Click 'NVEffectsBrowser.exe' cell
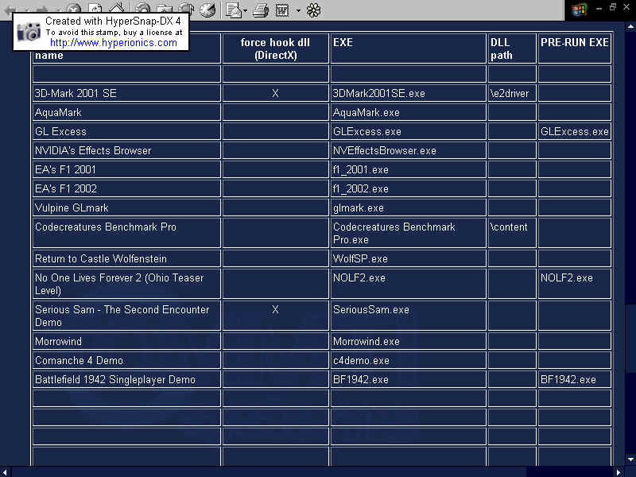The image size is (636, 477). click(x=408, y=150)
